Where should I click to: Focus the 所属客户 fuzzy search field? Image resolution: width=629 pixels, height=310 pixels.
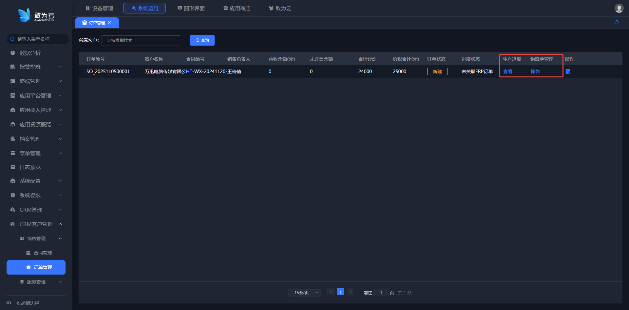141,40
